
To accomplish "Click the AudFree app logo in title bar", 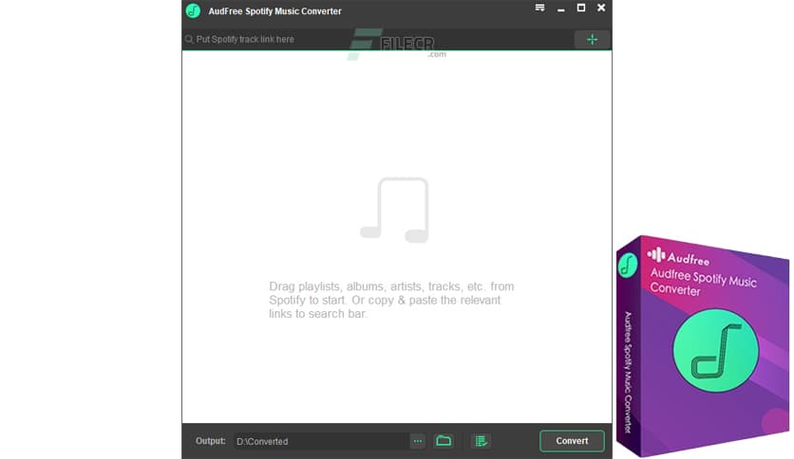I will pos(193,10).
